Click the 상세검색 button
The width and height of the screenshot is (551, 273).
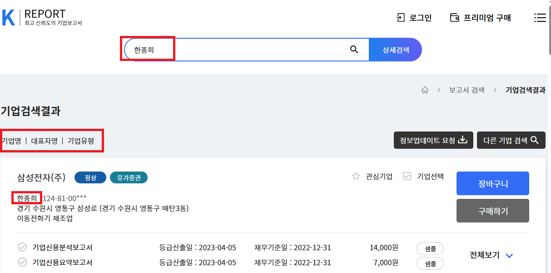[396, 50]
